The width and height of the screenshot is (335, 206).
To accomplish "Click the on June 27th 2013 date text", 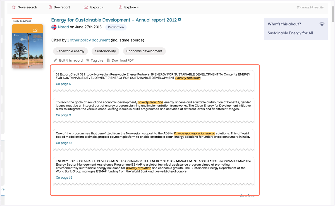I will point(86,27).
